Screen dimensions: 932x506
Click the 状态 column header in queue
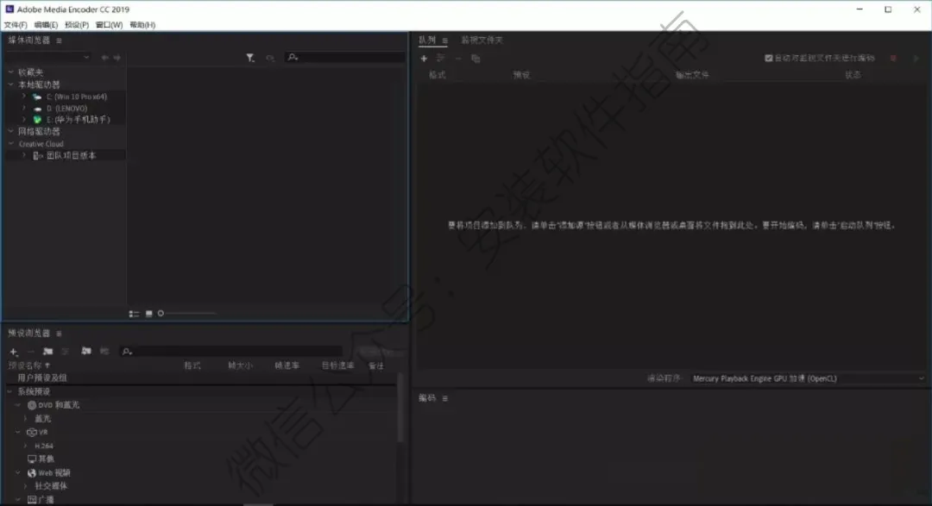[x=853, y=75]
